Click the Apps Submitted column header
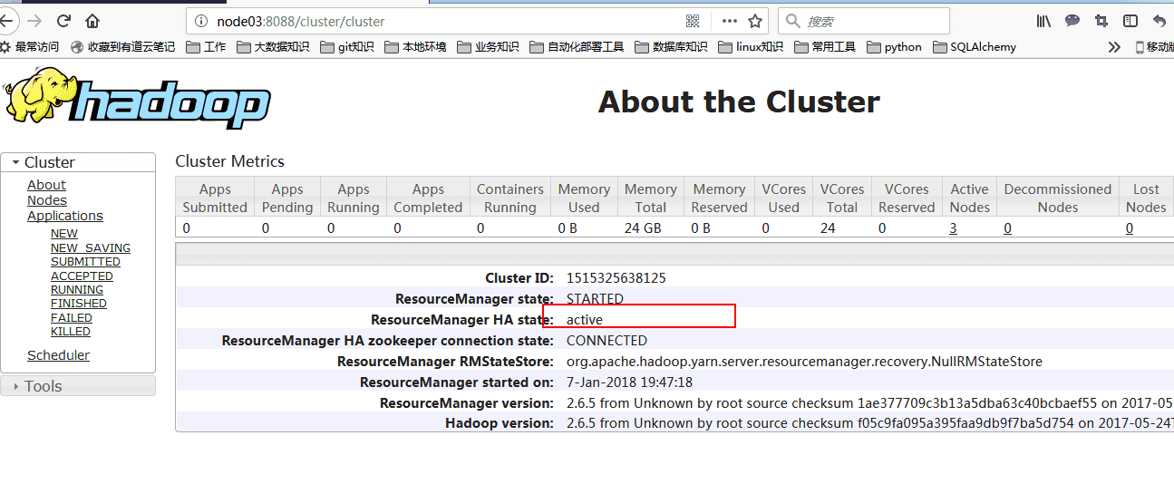 coord(215,198)
